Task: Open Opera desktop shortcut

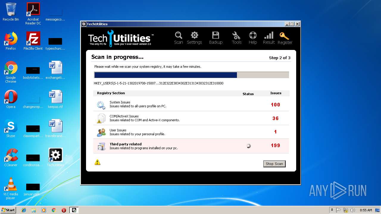Action: tap(11, 99)
